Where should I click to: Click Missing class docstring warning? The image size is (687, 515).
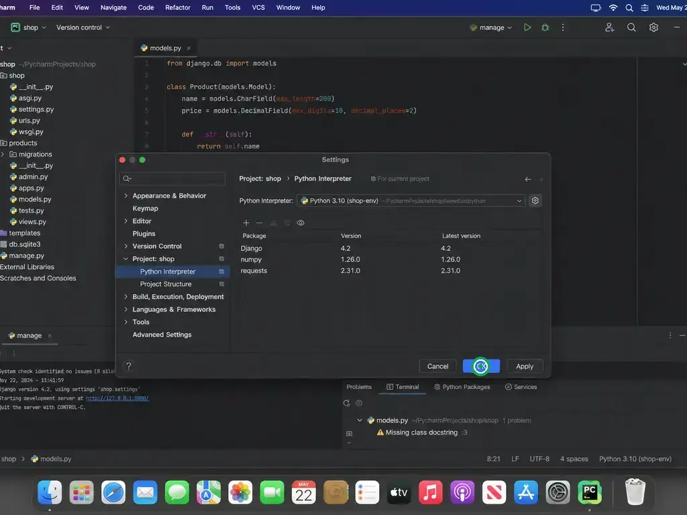pyautogui.click(x=421, y=433)
